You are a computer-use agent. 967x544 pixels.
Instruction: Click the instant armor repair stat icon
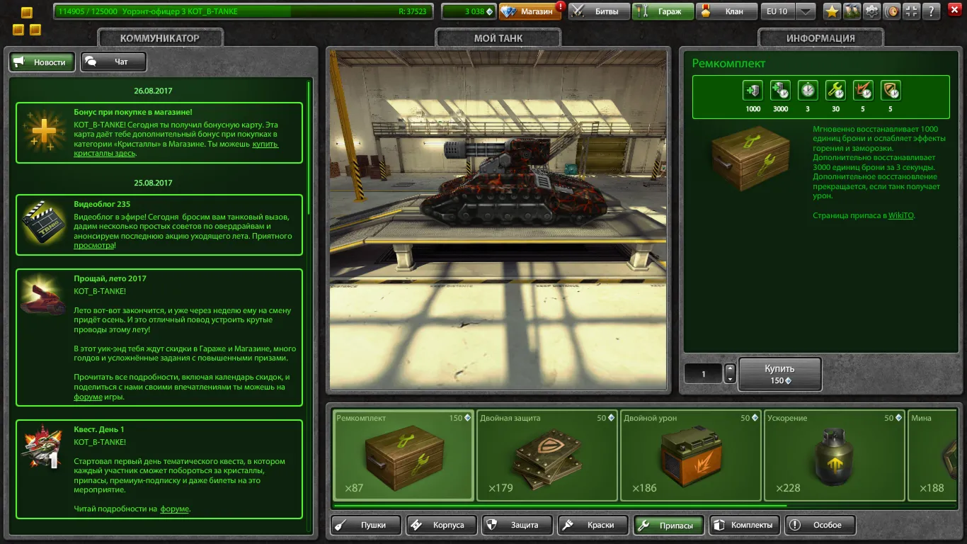753,91
